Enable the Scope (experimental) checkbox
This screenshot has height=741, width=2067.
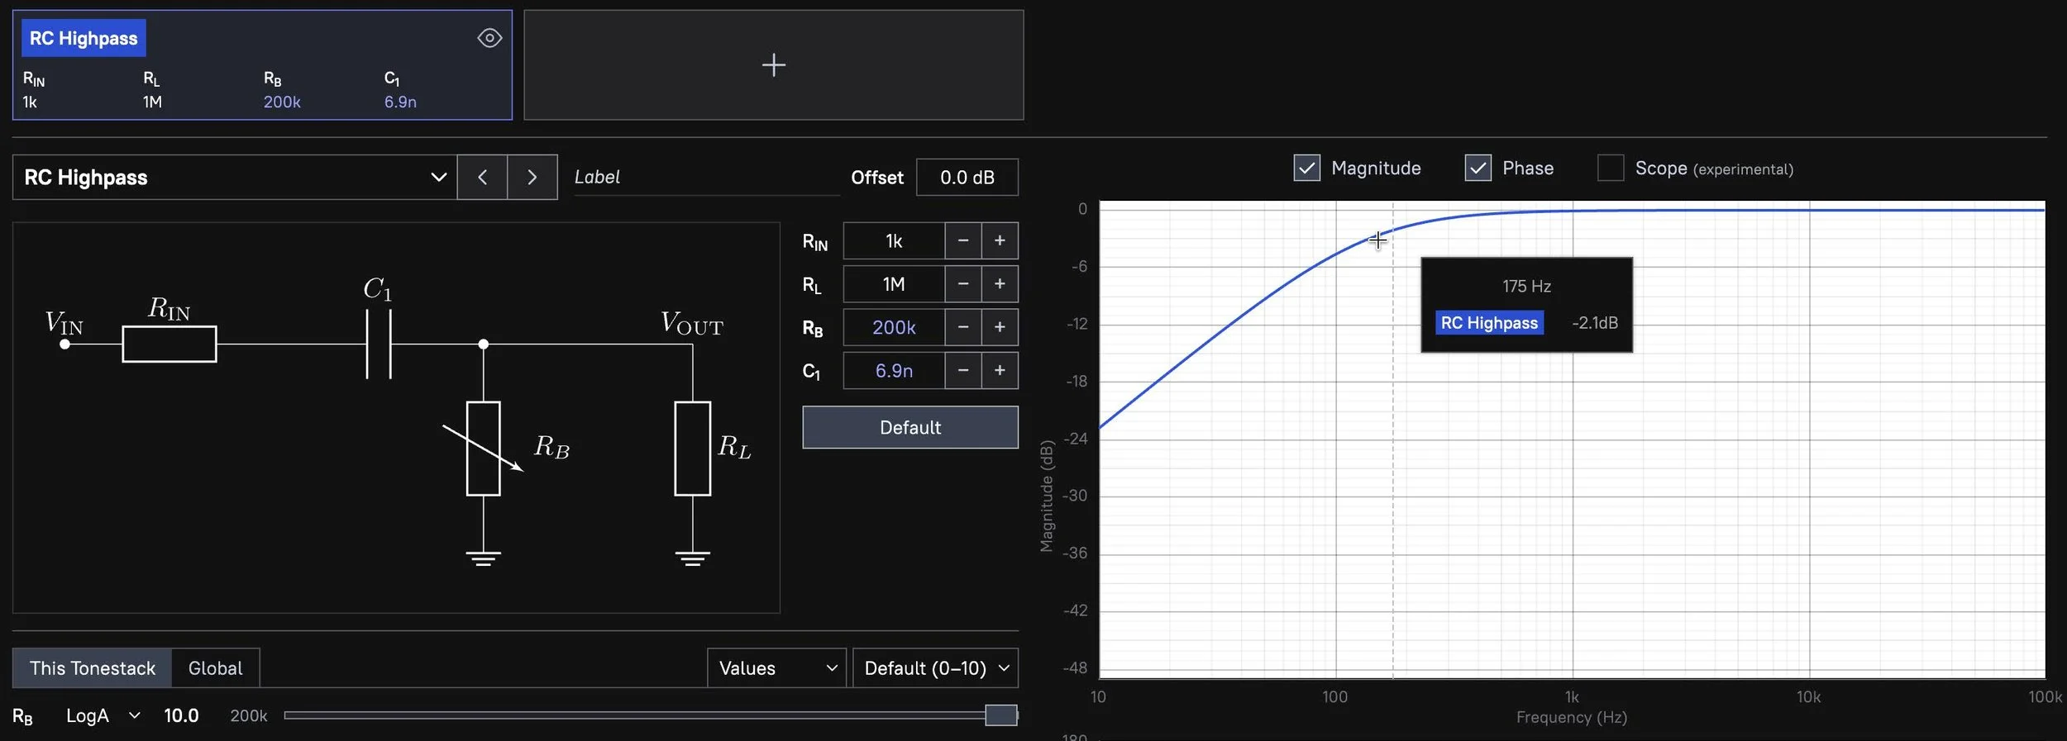click(x=1610, y=168)
